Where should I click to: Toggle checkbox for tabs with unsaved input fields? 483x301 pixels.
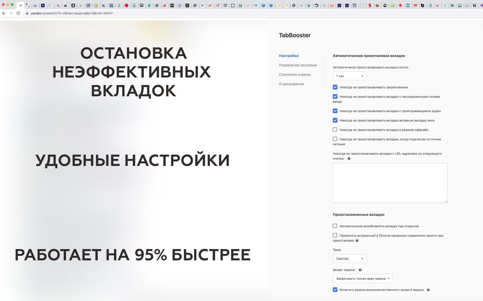click(x=335, y=97)
